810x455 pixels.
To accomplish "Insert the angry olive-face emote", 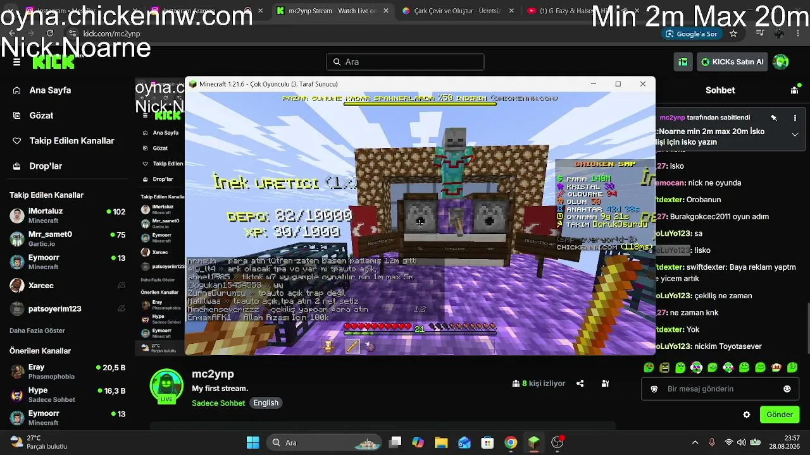I will [x=664, y=367].
